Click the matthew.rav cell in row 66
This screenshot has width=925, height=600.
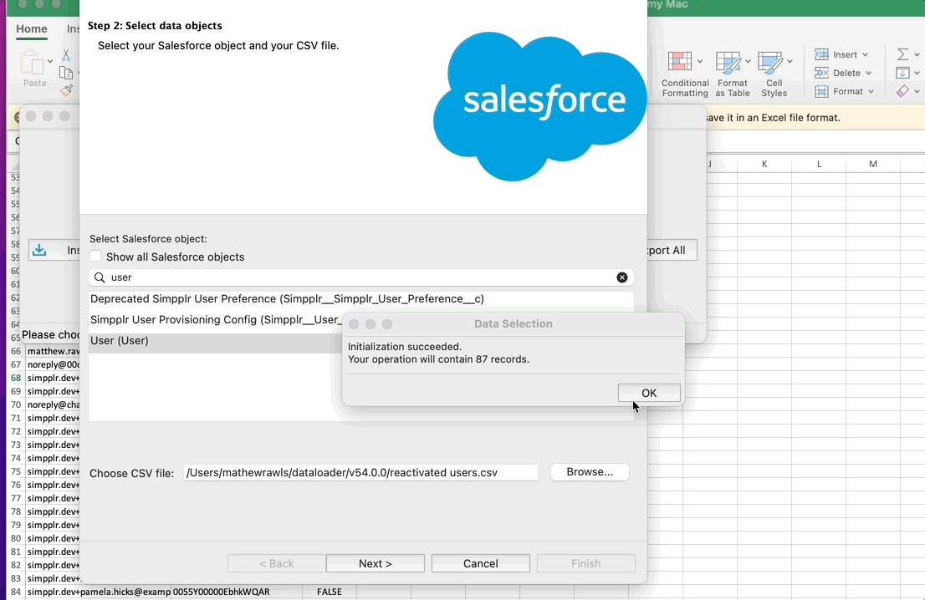53,351
